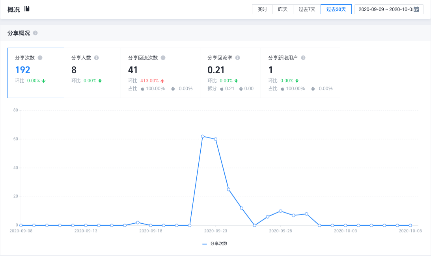431x256 pixels.
Task: Click the 2020-09-13 x-axis label
Action: tap(86, 231)
